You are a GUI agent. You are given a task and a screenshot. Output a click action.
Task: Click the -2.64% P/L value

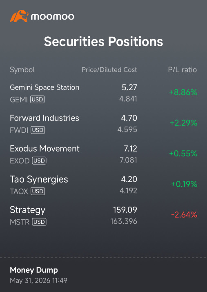[x=184, y=215]
